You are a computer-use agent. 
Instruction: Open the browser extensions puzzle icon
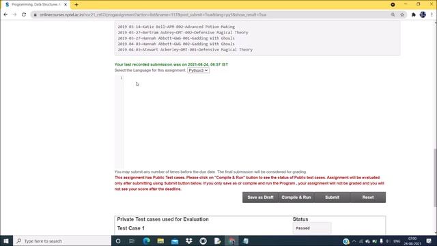coord(413,15)
